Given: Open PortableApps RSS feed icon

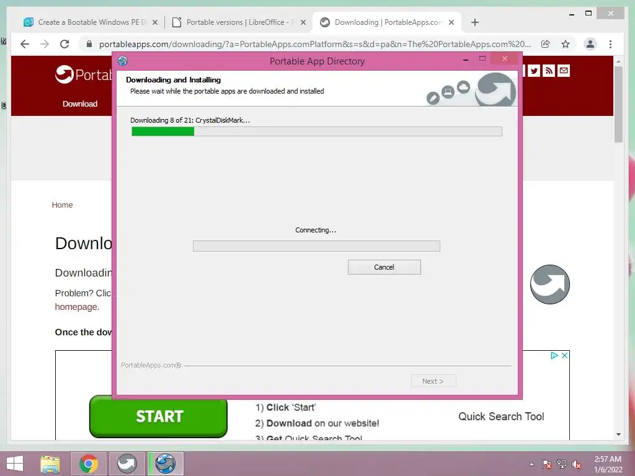Looking at the screenshot, I should tap(549, 71).
